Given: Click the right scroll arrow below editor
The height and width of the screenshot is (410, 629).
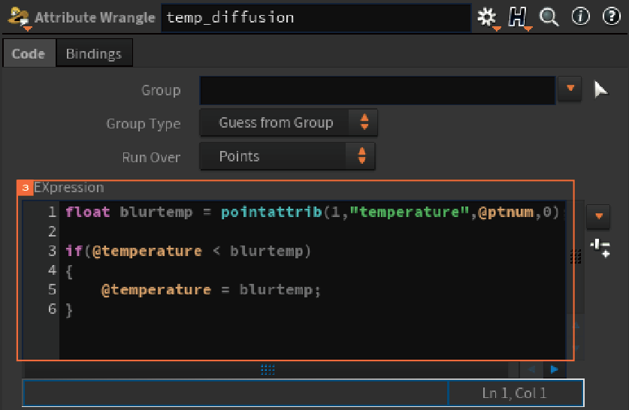Looking at the screenshot, I should pos(555,369).
